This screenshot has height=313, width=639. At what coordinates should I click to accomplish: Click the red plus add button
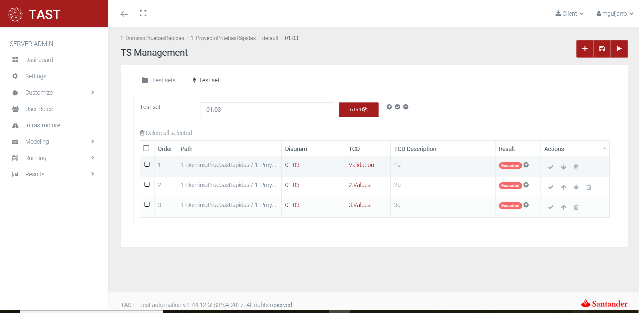click(585, 49)
